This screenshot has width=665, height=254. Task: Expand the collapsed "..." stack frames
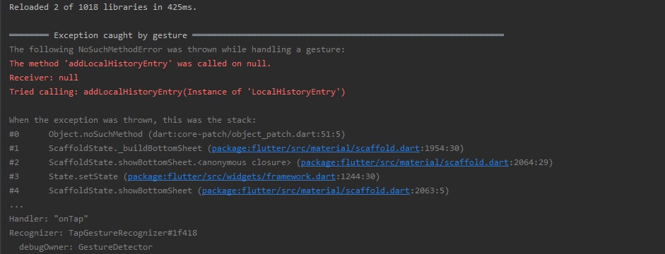[x=16, y=206]
